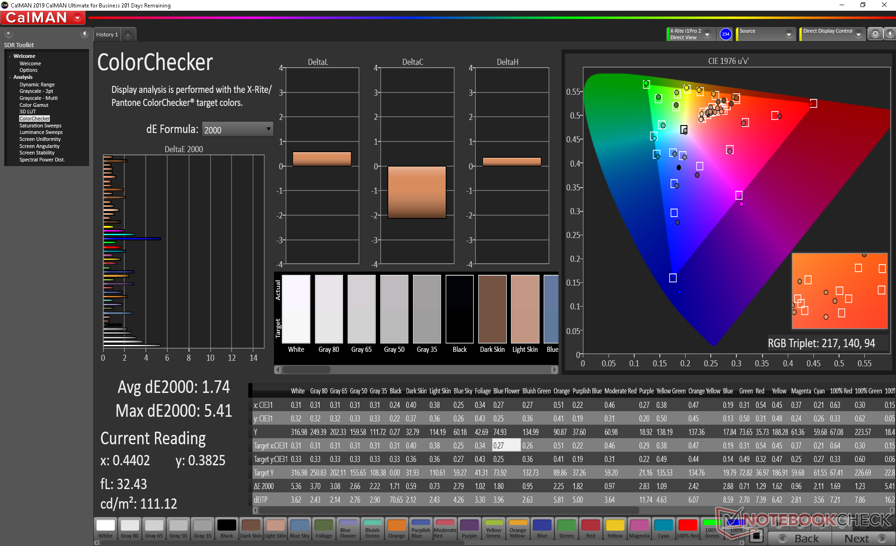Collapse the right panel arrow button
This screenshot has width=896, height=546.
tap(889, 34)
